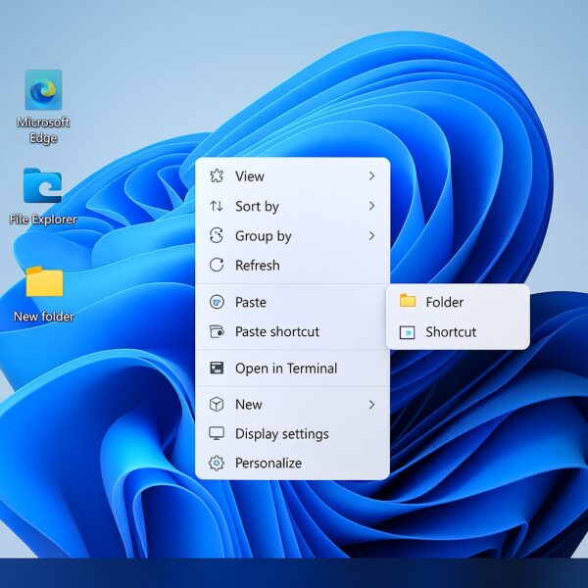
Task: Click the Shortcut icon in submenu
Action: click(x=408, y=332)
